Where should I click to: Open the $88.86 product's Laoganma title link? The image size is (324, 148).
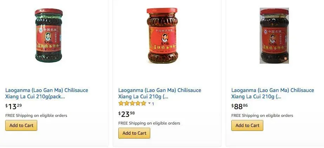[x=272, y=93]
